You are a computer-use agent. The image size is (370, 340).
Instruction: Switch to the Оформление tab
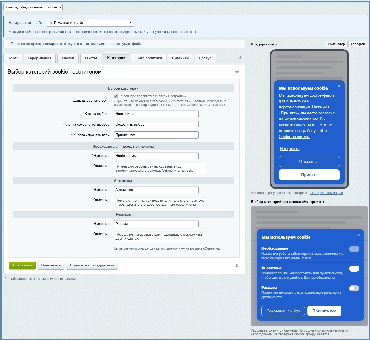(40, 58)
